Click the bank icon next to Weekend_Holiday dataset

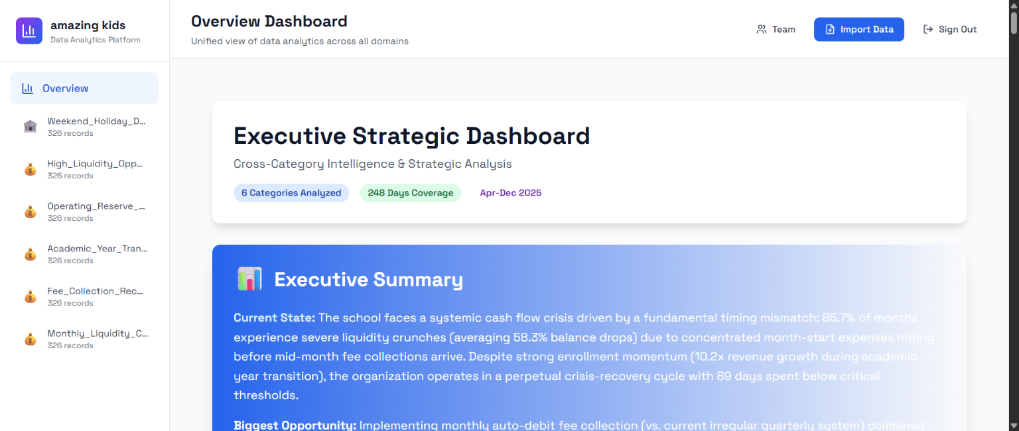(x=30, y=126)
